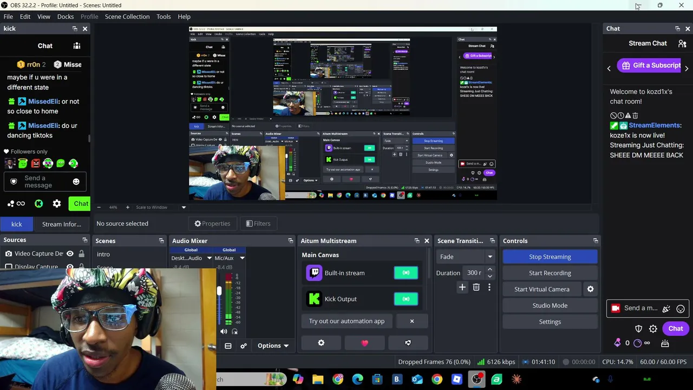This screenshot has width=693, height=390.
Task: Close the Aitum Multistream dock
Action: pyautogui.click(x=427, y=241)
